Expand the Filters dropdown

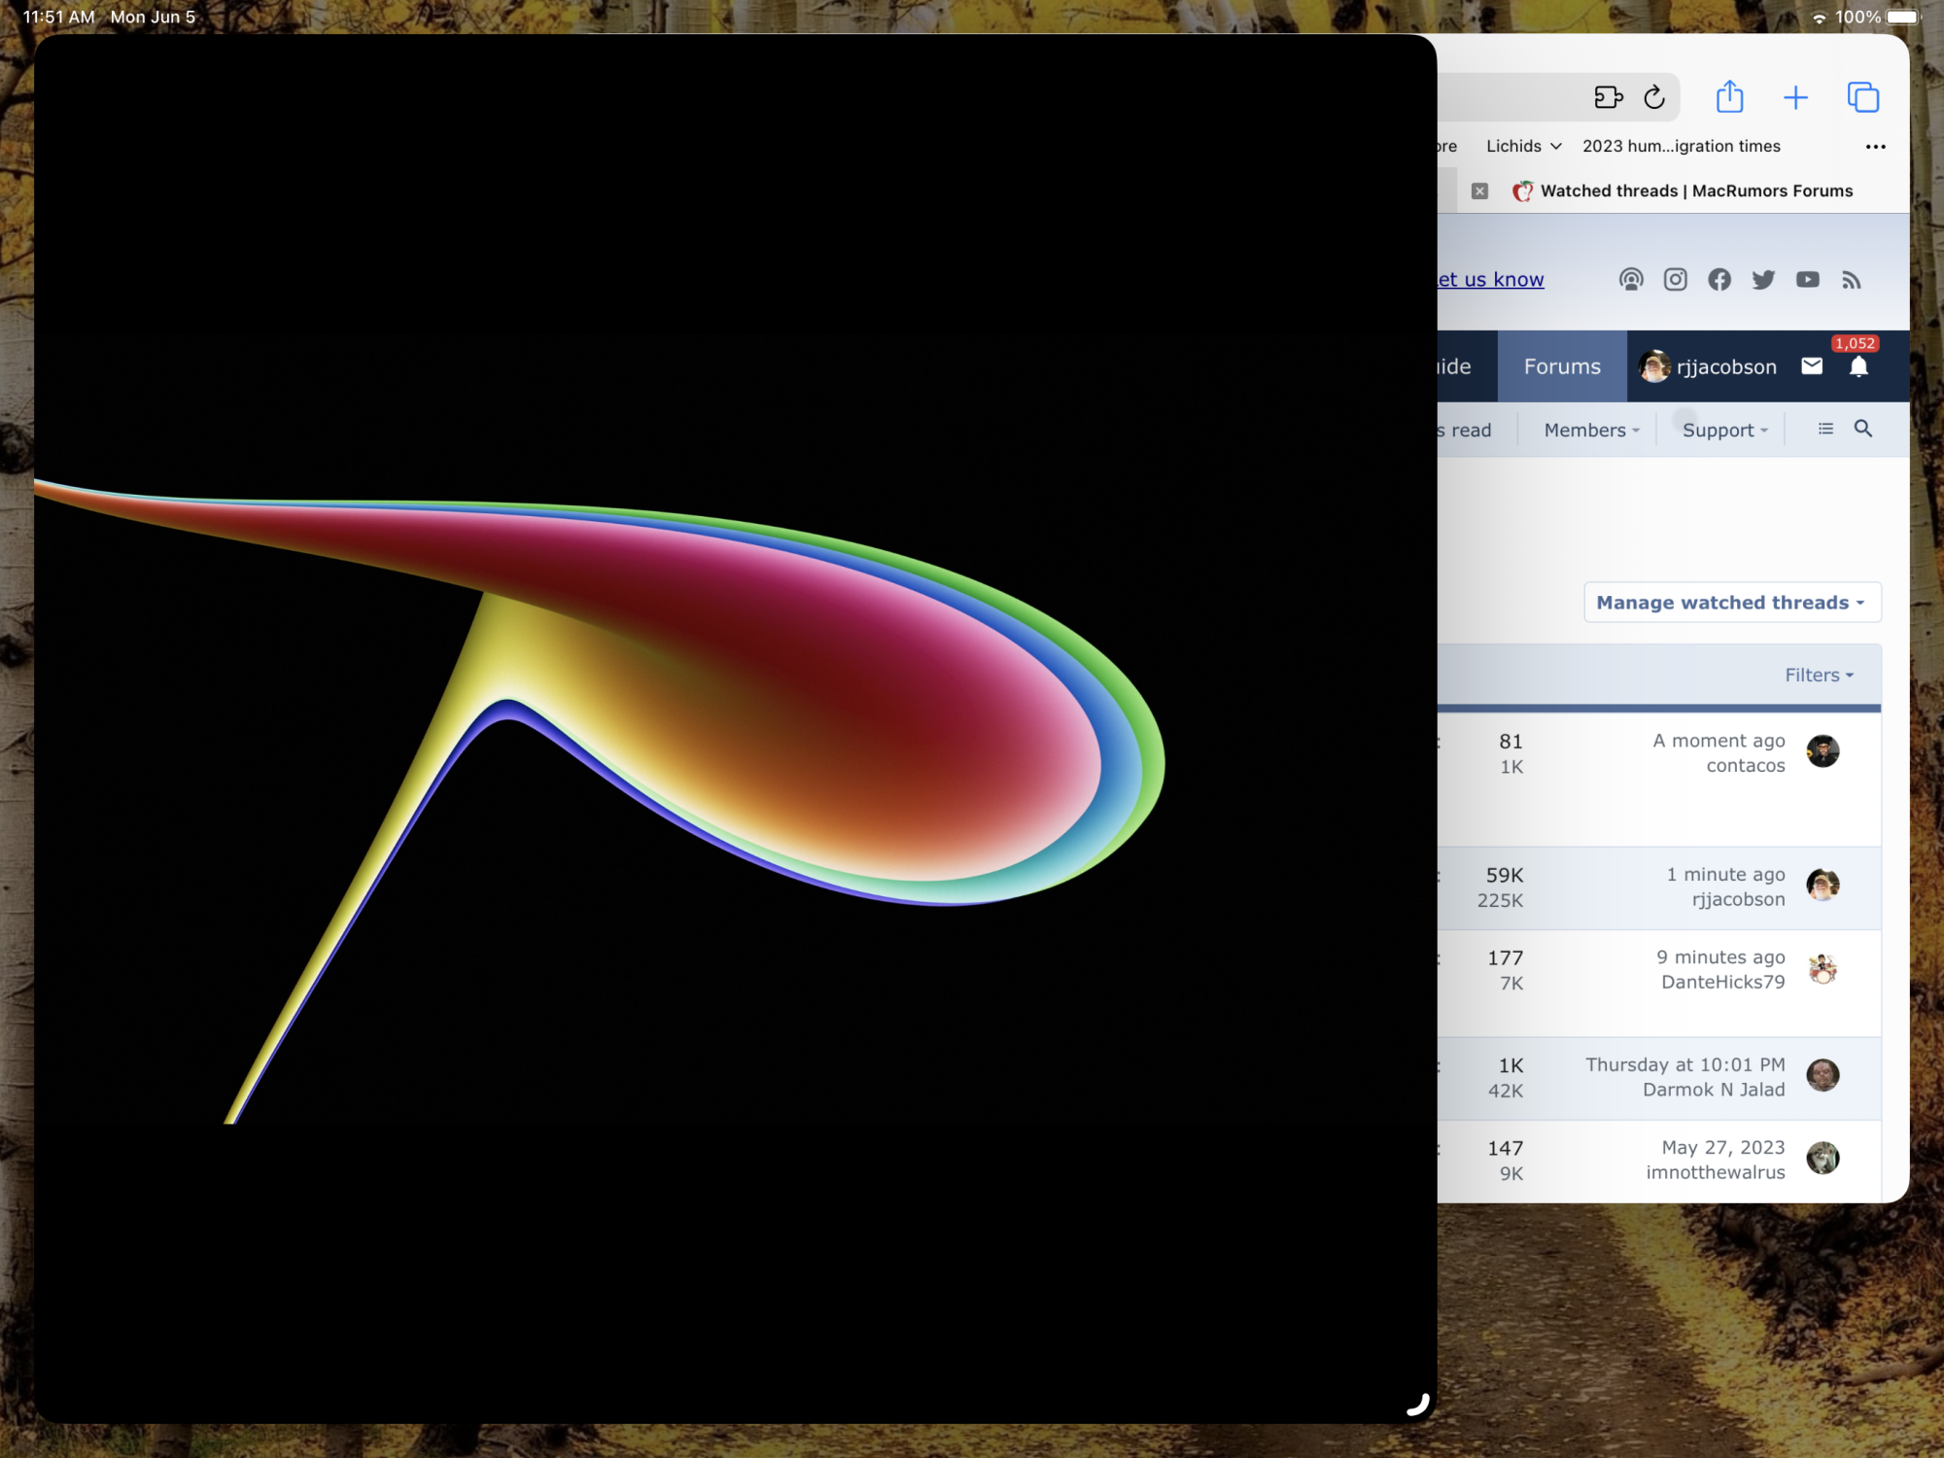pos(1819,675)
